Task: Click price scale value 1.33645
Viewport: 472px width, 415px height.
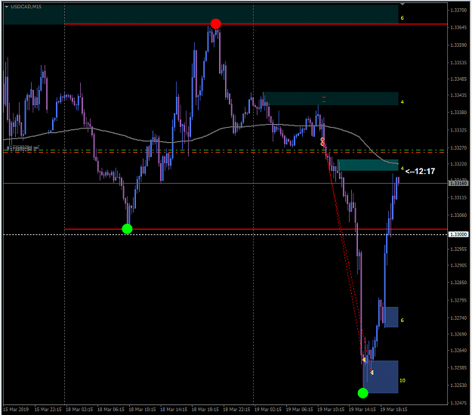Action: click(458, 27)
